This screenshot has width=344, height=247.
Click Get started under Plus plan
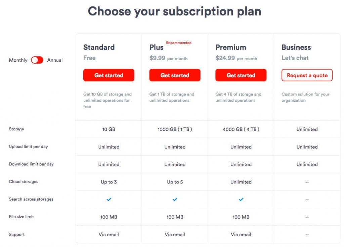pos(175,75)
